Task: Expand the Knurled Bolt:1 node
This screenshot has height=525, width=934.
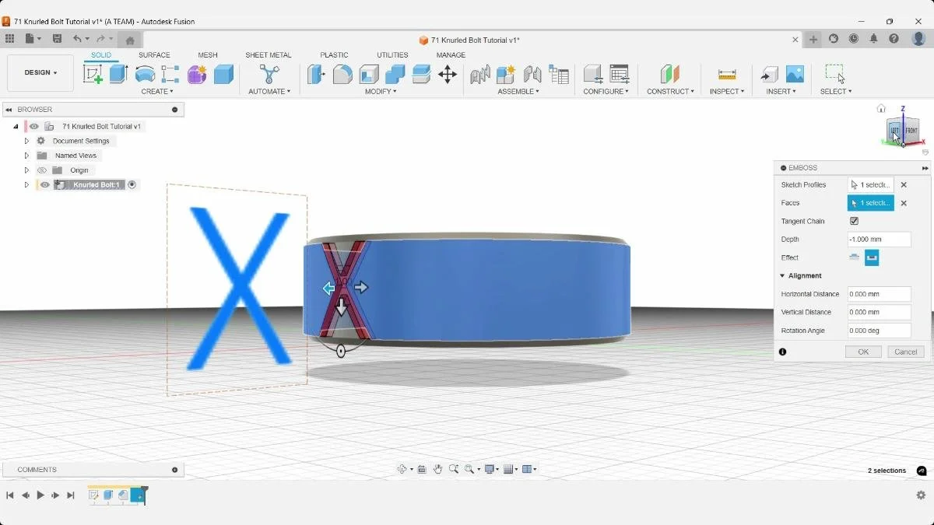Action: (26, 185)
